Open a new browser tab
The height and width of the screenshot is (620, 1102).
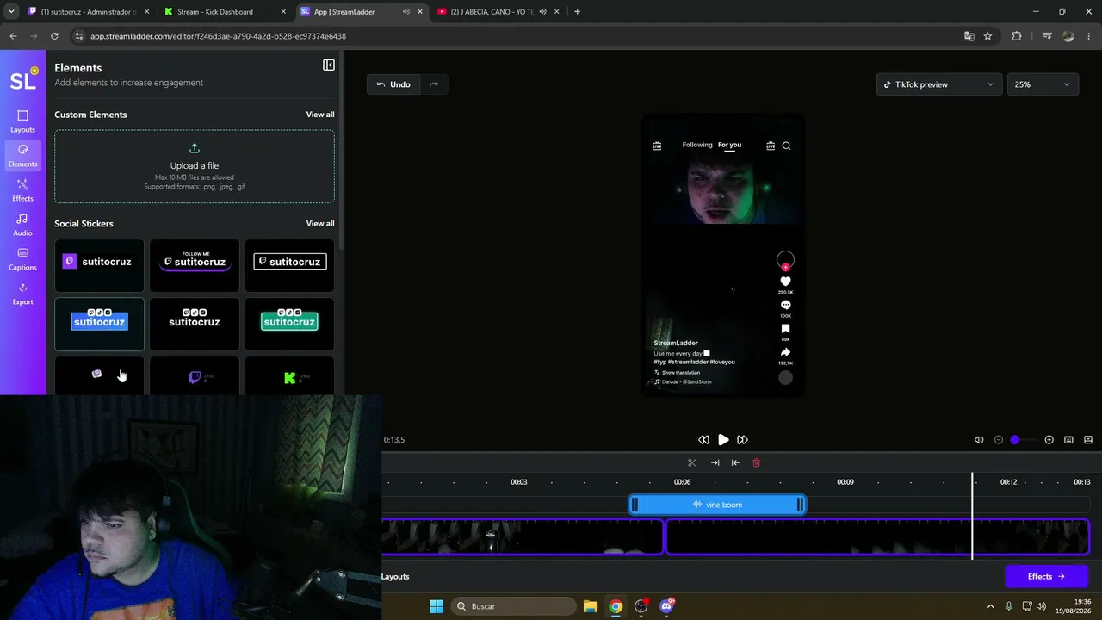577,12
